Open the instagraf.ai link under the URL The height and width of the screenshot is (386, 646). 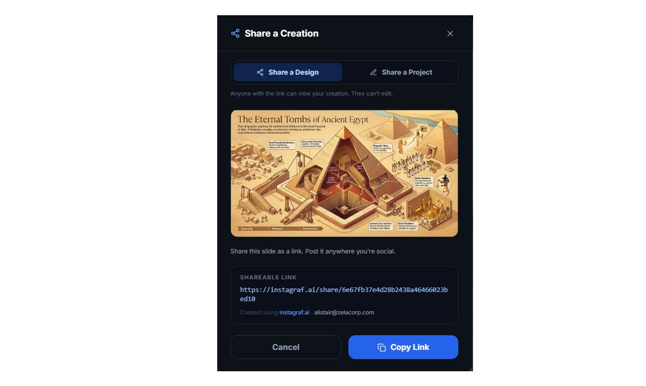294,312
